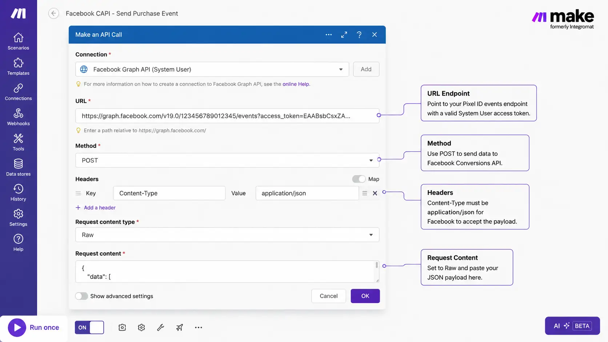Click the Make logo at top of sidebar
Viewport: 608px width, 342px height.
18,13
